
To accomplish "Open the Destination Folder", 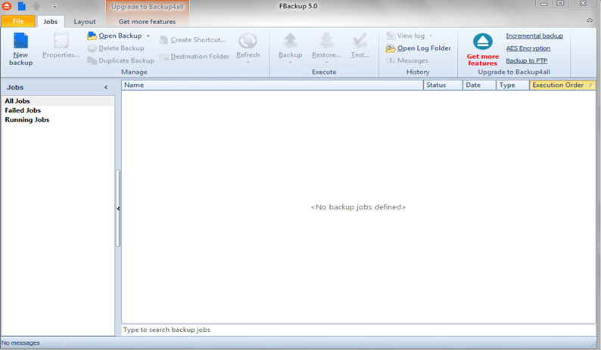I will (x=195, y=56).
